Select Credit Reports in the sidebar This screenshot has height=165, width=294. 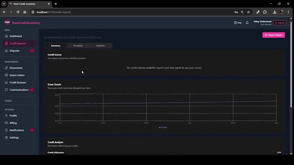coord(19,44)
